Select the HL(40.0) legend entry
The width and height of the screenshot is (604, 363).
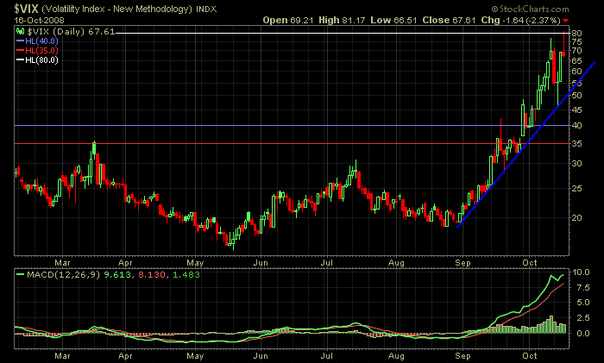[37, 41]
